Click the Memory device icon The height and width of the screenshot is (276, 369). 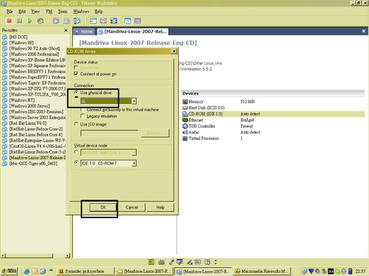(x=185, y=102)
